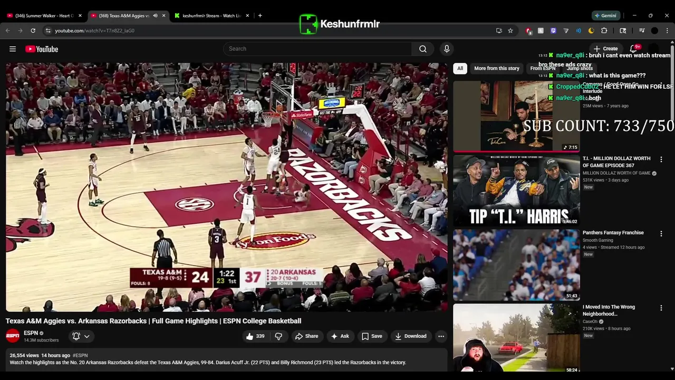Close the keshunfrmlr Stream tab

(x=247, y=15)
